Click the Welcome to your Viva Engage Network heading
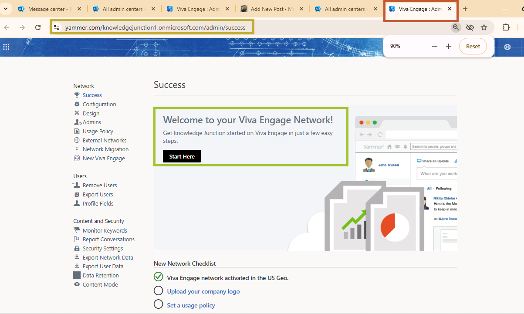Viewport: 524px width, 314px height. pos(248,120)
